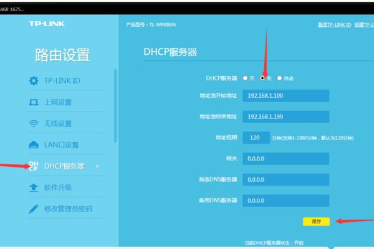374x249 pixels.
Task: Select the 关 radio button for DHCP服务器
Action: point(262,78)
